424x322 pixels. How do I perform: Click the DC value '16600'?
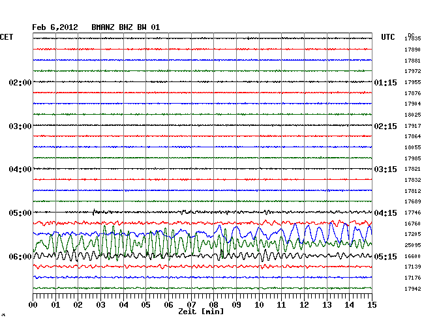coord(413,256)
